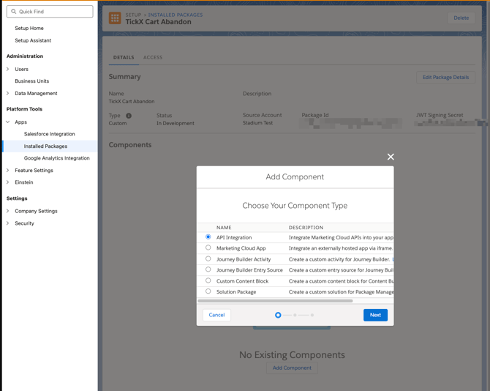The width and height of the screenshot is (490, 391).
Task: Select the Custom Content Block option
Action: pyautogui.click(x=208, y=280)
